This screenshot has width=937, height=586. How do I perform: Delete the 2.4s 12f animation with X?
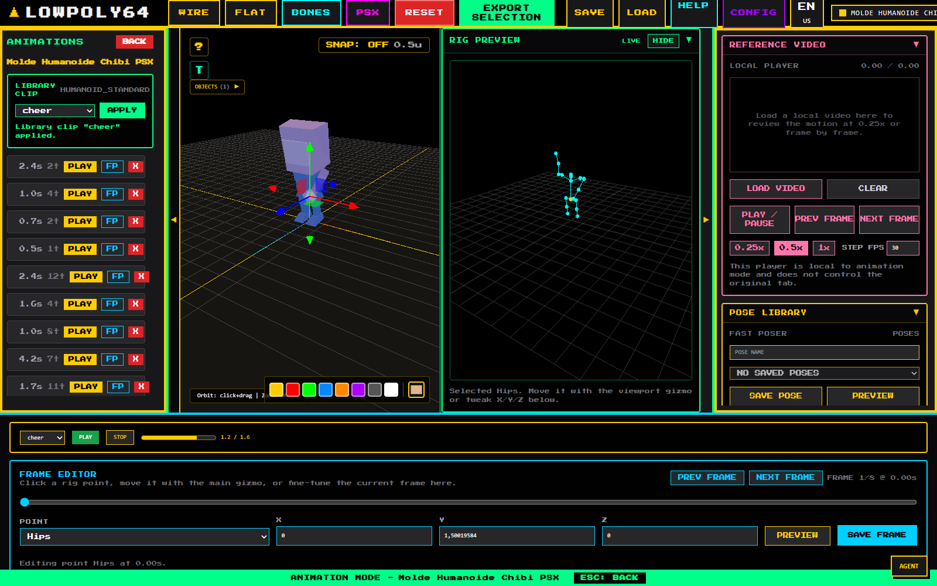(141, 277)
